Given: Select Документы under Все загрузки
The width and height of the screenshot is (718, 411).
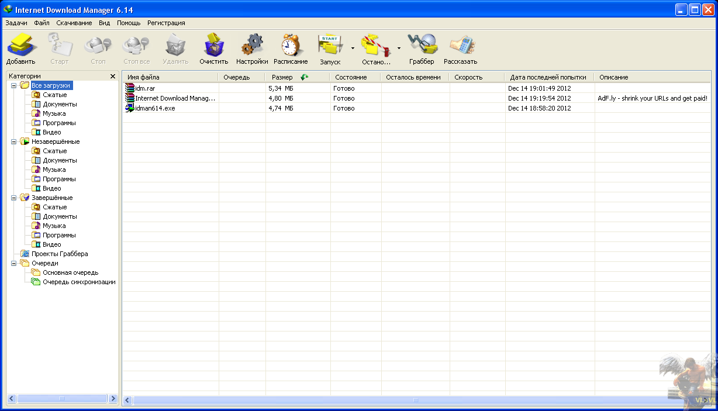Looking at the screenshot, I should (x=60, y=104).
